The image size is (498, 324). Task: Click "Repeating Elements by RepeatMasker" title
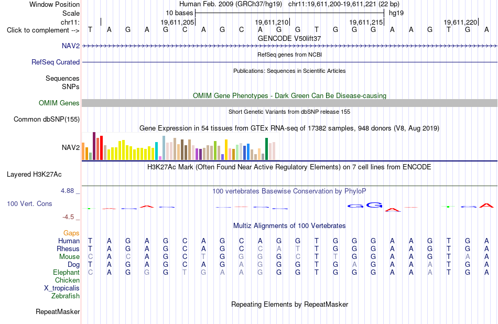click(290, 304)
